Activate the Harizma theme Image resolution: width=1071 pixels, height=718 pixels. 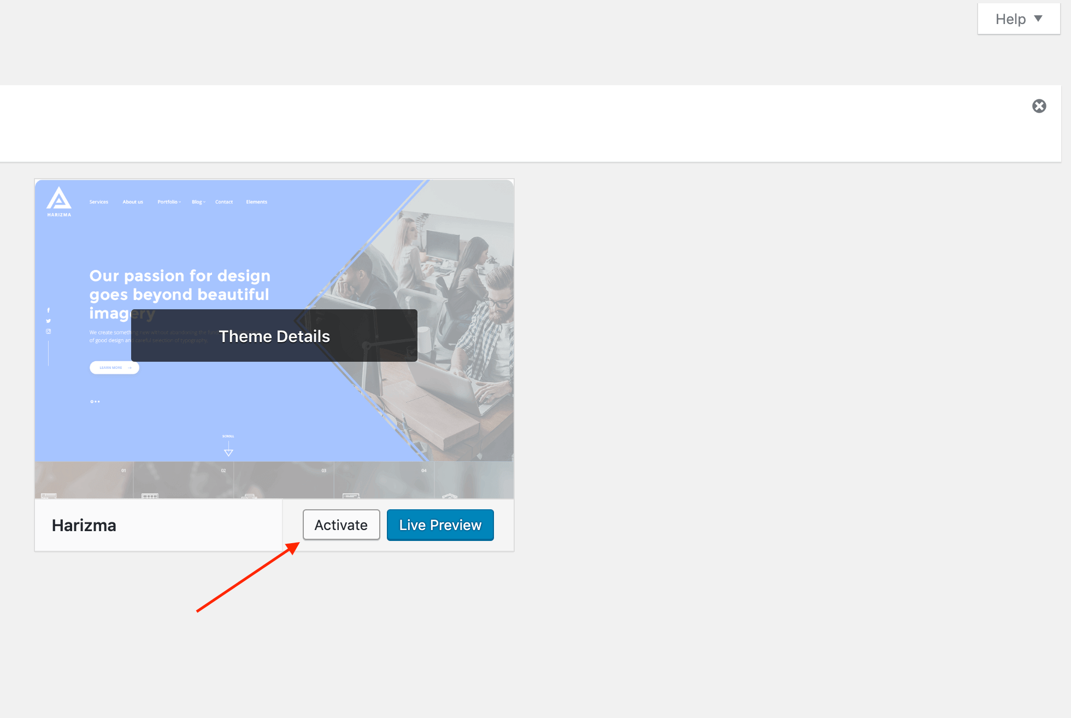click(x=341, y=525)
